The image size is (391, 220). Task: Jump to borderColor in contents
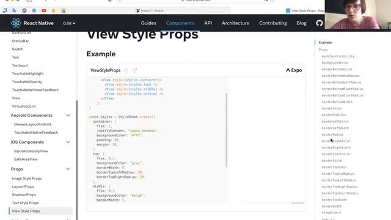click(331, 108)
